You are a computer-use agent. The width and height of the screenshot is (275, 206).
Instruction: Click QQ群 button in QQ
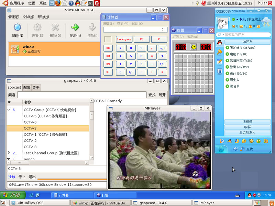point(247,127)
